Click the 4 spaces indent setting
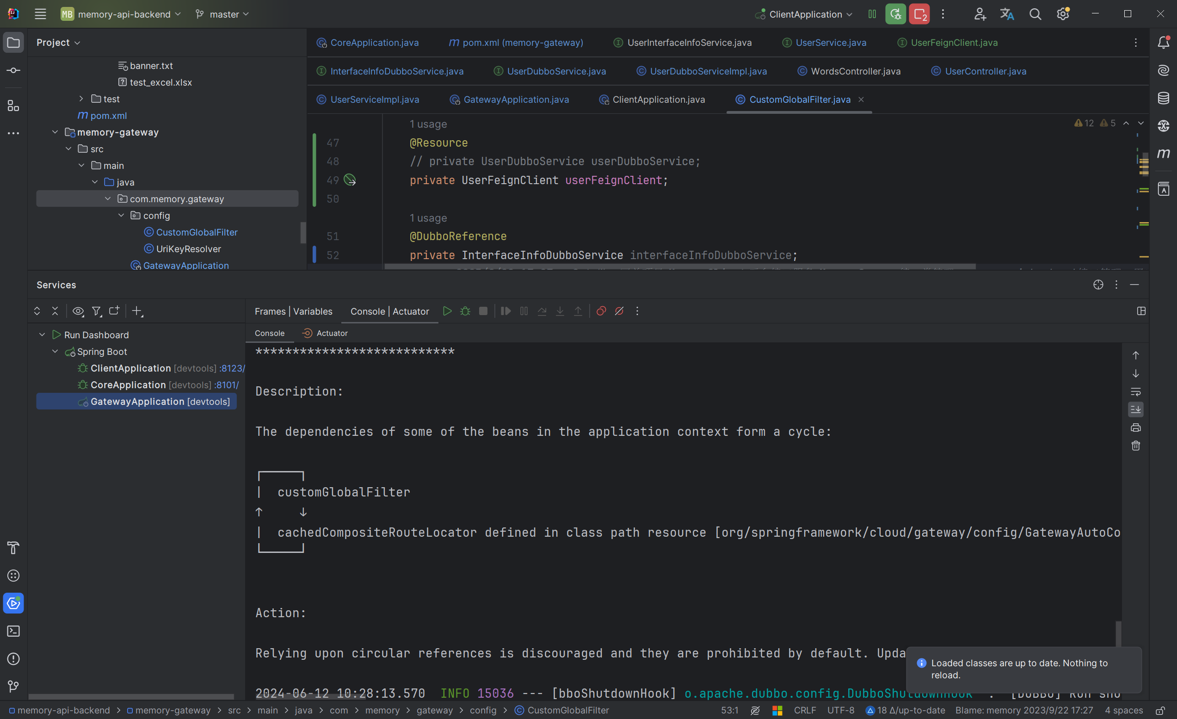 [1123, 710]
